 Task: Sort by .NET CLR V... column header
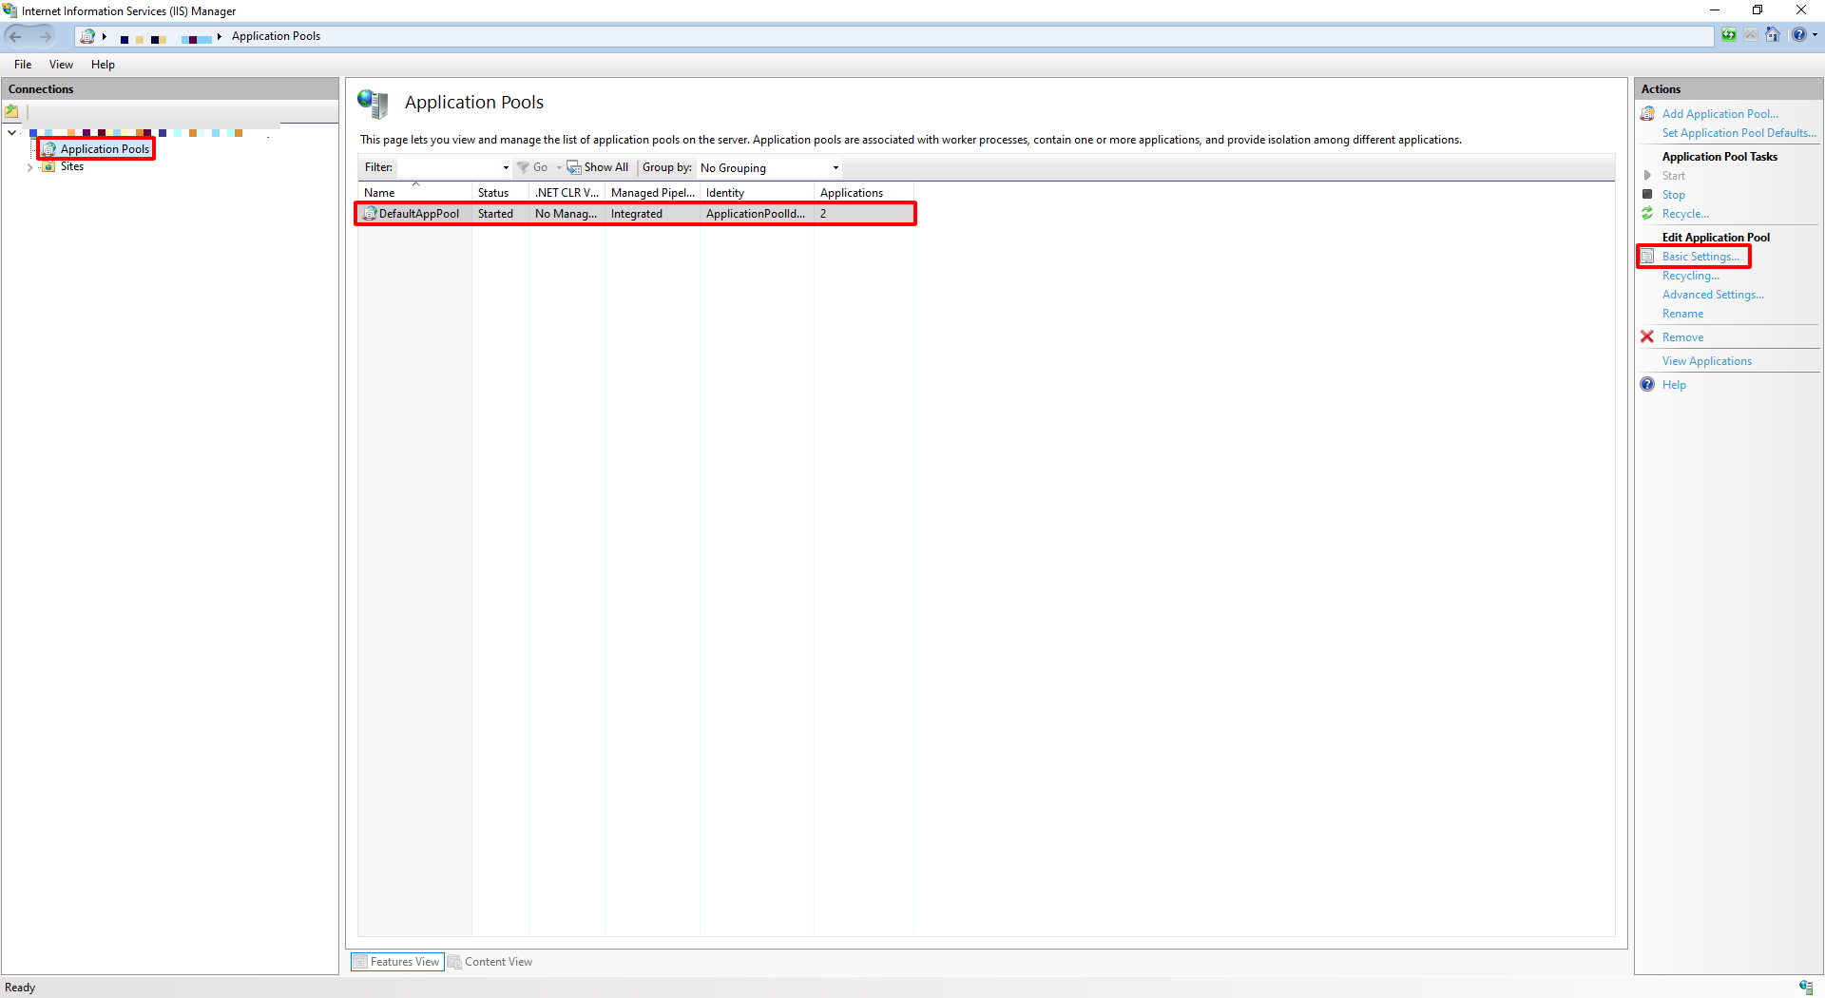click(x=567, y=193)
